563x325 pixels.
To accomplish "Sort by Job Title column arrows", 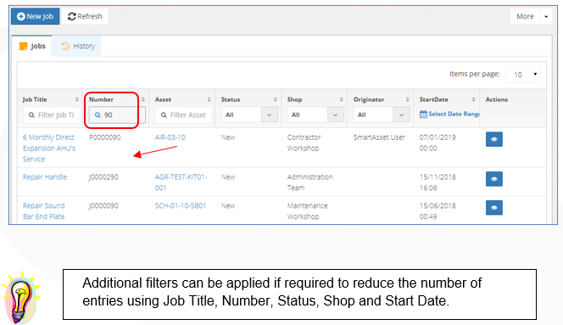I will [x=76, y=99].
